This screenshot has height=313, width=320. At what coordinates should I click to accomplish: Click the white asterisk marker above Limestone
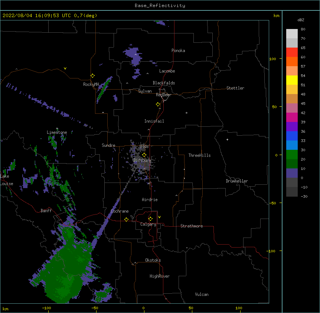(57, 129)
